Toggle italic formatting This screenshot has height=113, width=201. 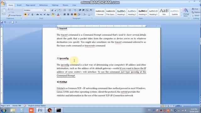click(29, 14)
